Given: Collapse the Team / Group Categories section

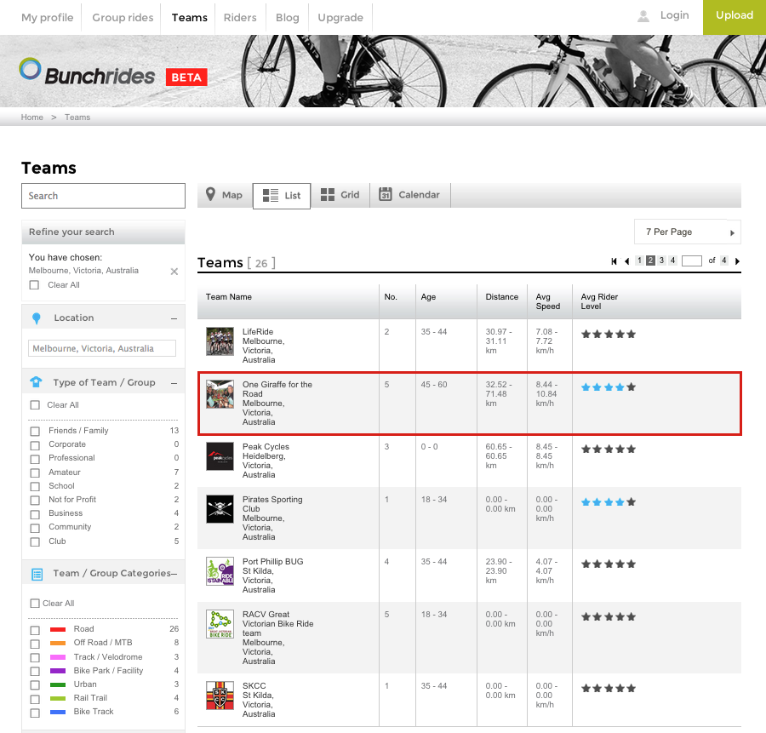Looking at the screenshot, I should tap(174, 574).
